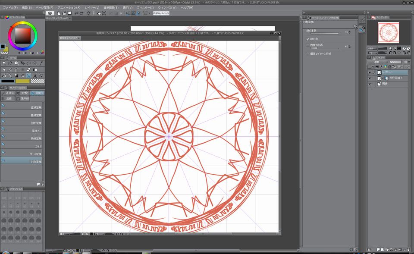
Task: Enable the 角度の刻み checkbox
Action: 307,45
